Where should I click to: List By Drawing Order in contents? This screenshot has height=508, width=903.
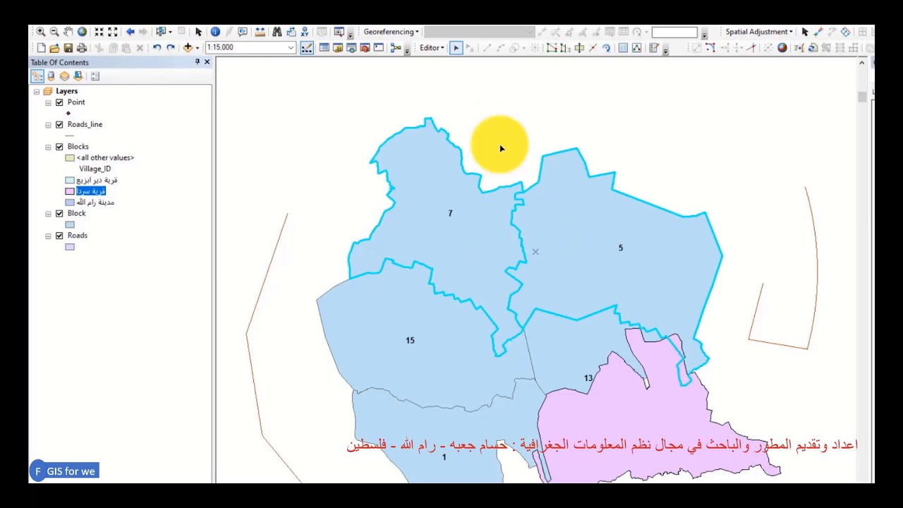click(x=37, y=76)
